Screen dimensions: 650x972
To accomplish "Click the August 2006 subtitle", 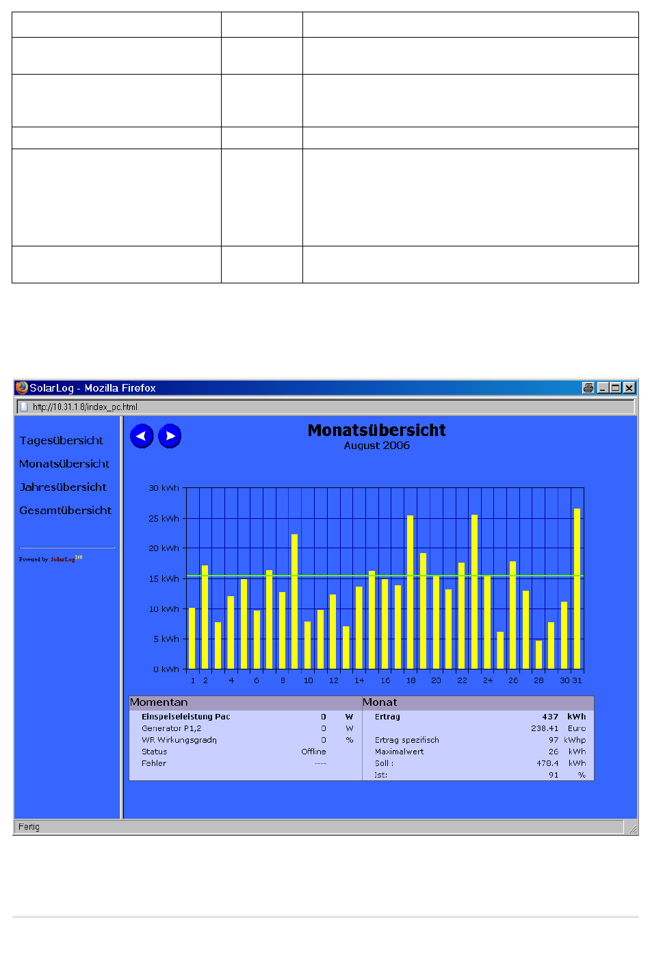I will tap(377, 446).
